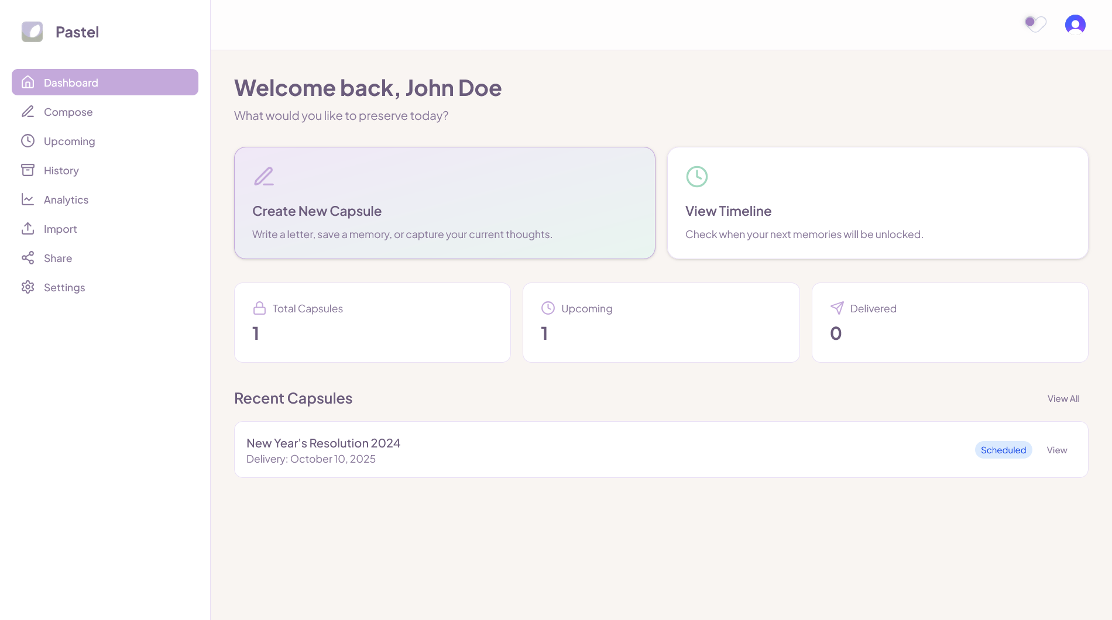Click the Delivered stat card
The image size is (1112, 620).
coord(949,322)
